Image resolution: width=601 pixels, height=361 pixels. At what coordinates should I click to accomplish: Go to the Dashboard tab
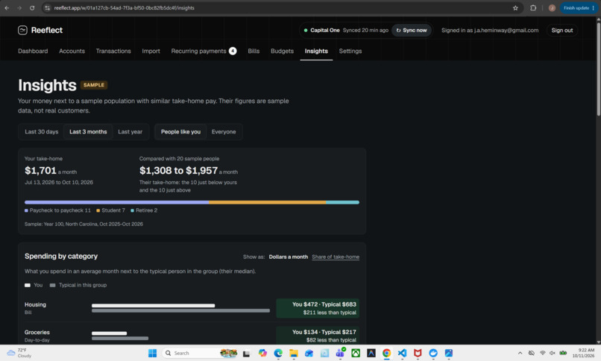coord(33,51)
